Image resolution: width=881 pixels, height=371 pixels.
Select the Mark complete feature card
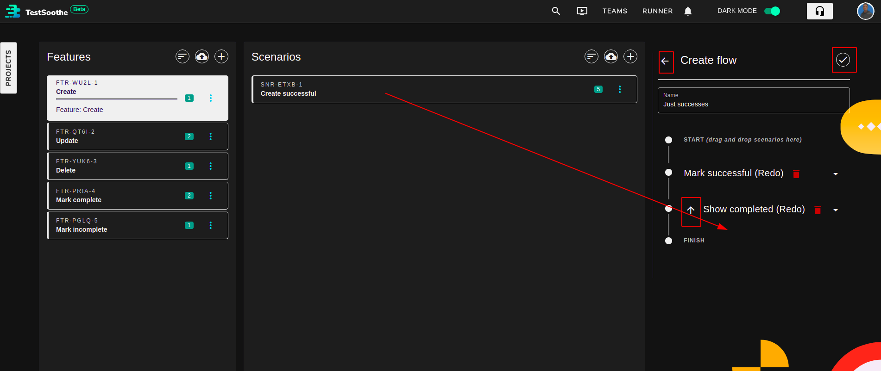[138, 196]
